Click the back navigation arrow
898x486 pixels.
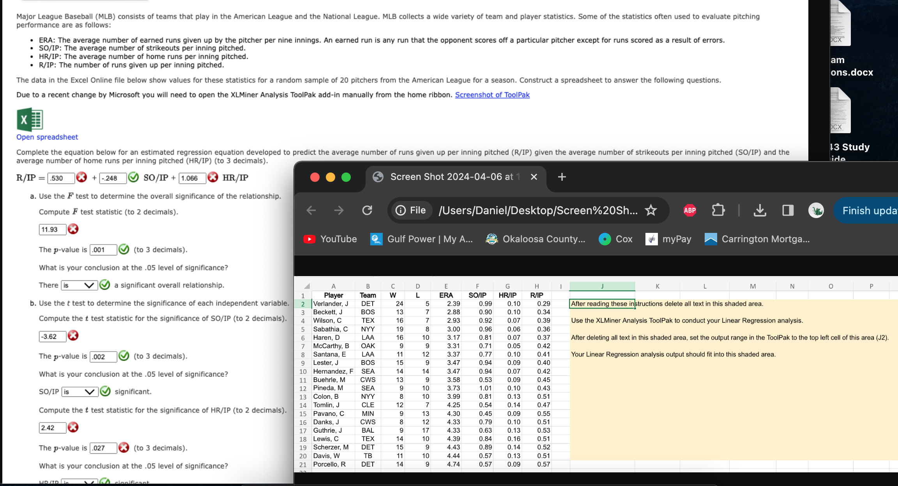click(311, 210)
